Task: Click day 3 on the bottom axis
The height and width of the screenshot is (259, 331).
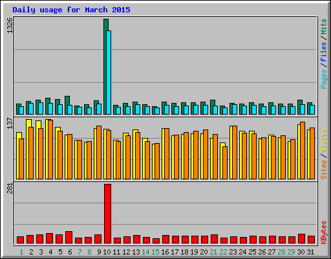Action: [x=41, y=252]
